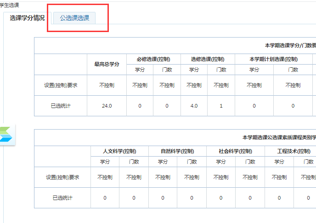Screen dimensions: 316x223
Task: Click the 24.0 total credits cell
Action: click(x=107, y=106)
